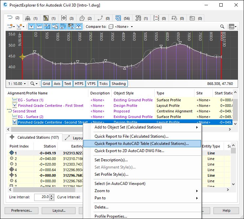Toggle the Grid display button

[x=46, y=84]
